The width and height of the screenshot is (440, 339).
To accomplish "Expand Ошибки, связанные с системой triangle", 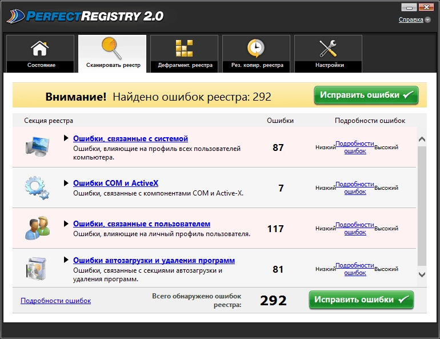I will pos(66,138).
